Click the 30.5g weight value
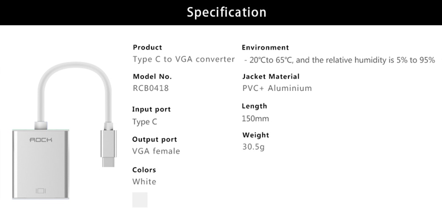The width and height of the screenshot is (442, 213). 253,147
